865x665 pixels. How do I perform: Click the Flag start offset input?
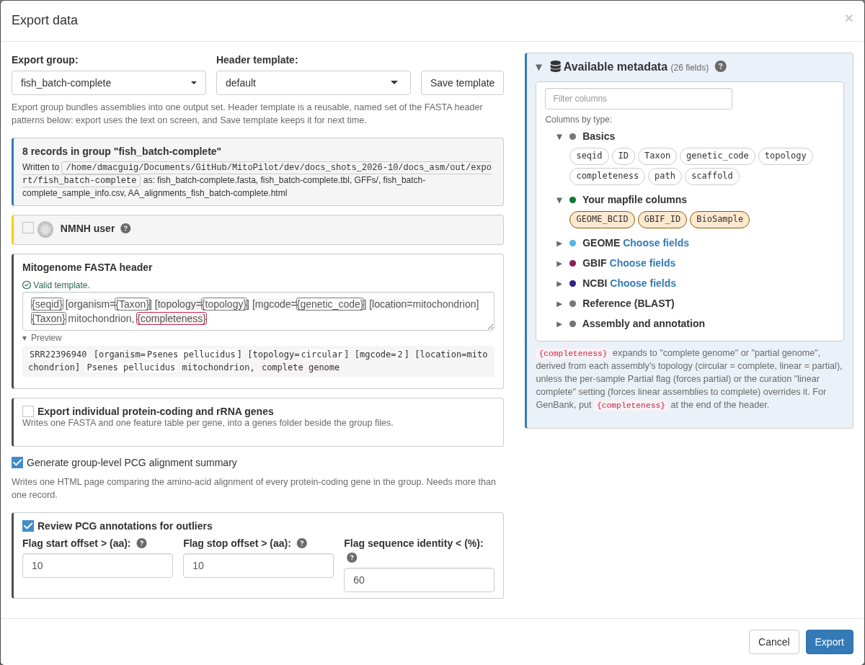[97, 566]
